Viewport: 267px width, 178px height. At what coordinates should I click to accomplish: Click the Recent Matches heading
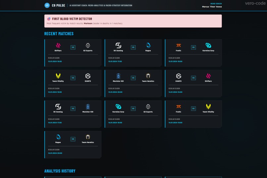(59, 33)
